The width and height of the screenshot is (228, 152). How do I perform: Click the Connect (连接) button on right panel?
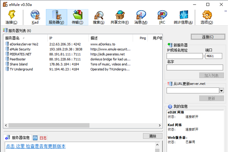[x=208, y=37]
